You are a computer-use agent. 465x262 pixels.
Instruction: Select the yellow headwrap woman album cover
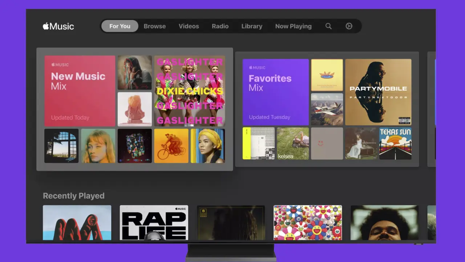208,146
